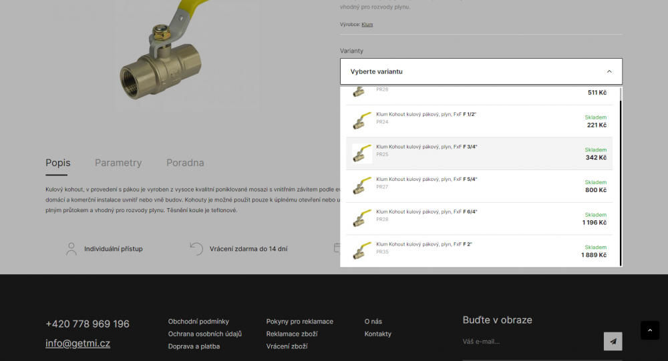Collapse variants dropdown via chevron arrow
Image resolution: width=668 pixels, height=361 pixels.
point(609,71)
